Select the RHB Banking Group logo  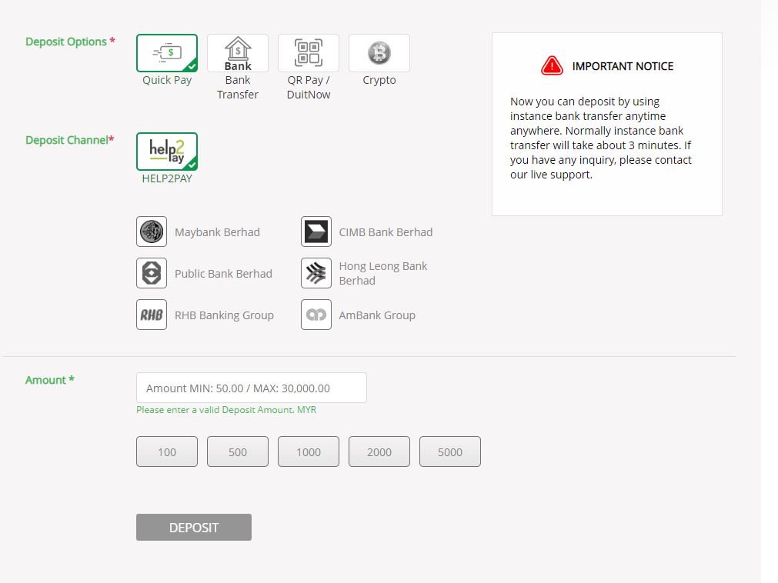click(152, 315)
